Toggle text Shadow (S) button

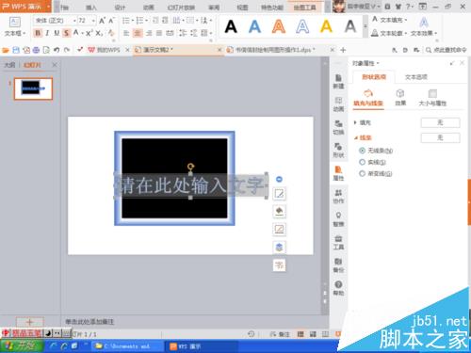click(x=66, y=33)
